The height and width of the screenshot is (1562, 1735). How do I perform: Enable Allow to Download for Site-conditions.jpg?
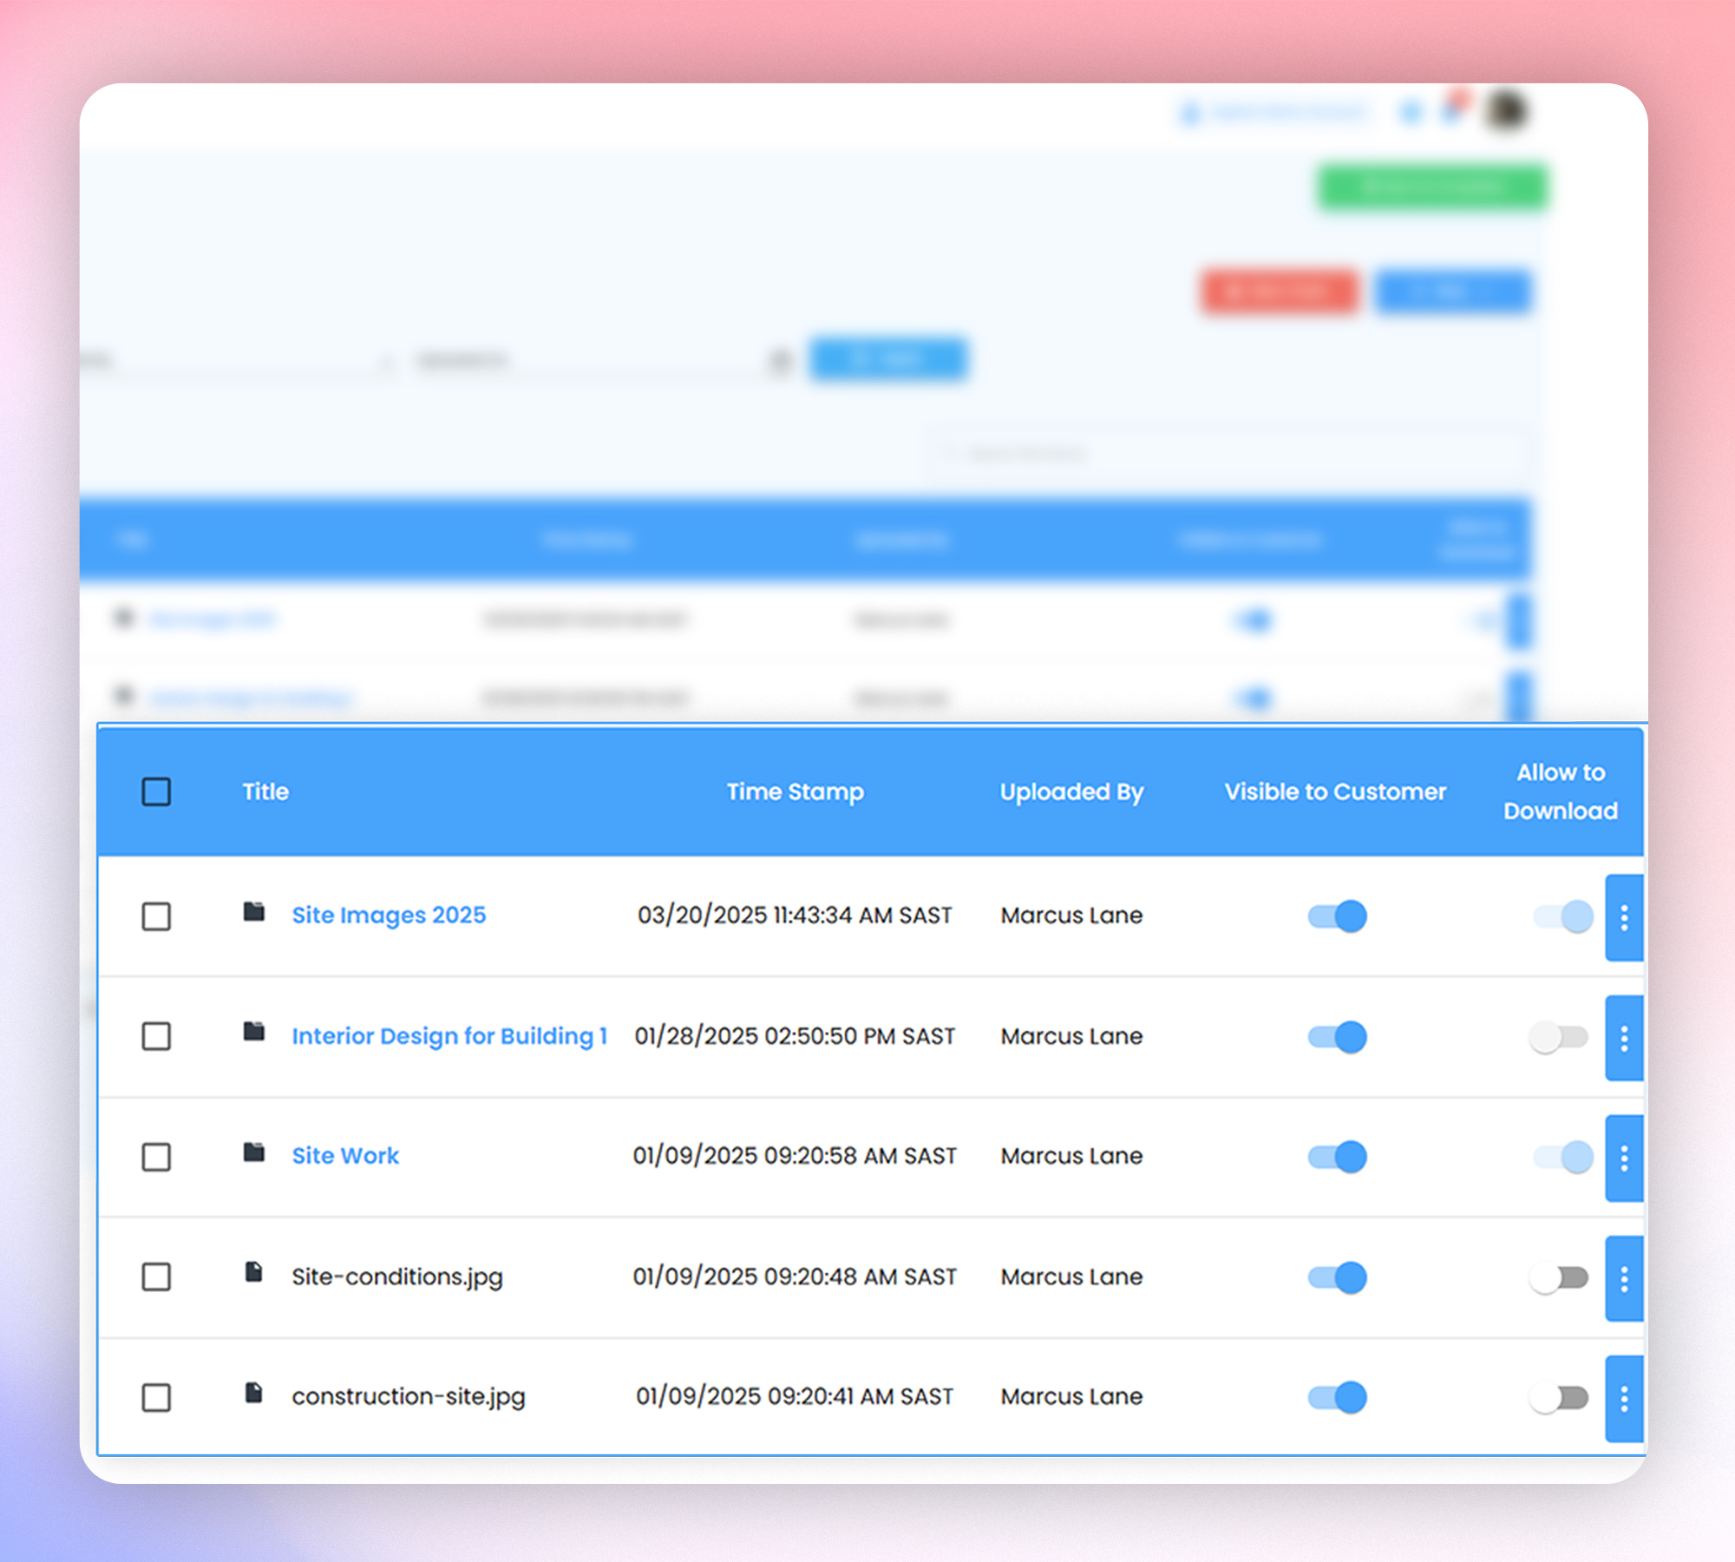(1559, 1278)
